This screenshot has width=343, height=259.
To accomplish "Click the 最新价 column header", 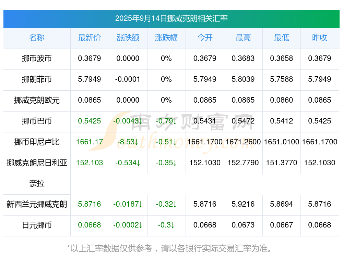I will [x=90, y=38].
